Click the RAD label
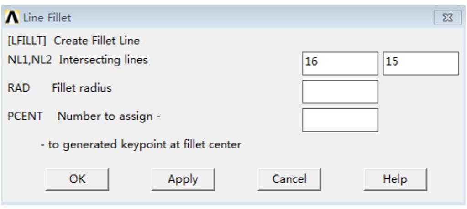Image resolution: width=467 pixels, height=209 pixels. click(x=18, y=88)
